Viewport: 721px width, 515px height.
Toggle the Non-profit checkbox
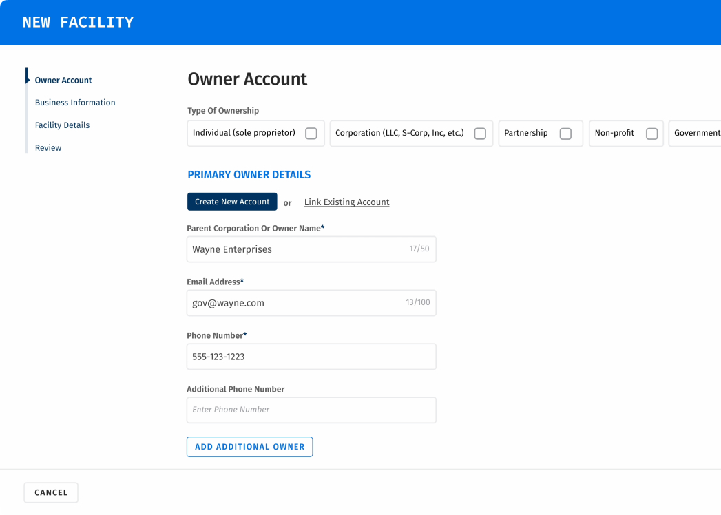(651, 134)
